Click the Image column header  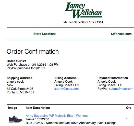click(13, 108)
